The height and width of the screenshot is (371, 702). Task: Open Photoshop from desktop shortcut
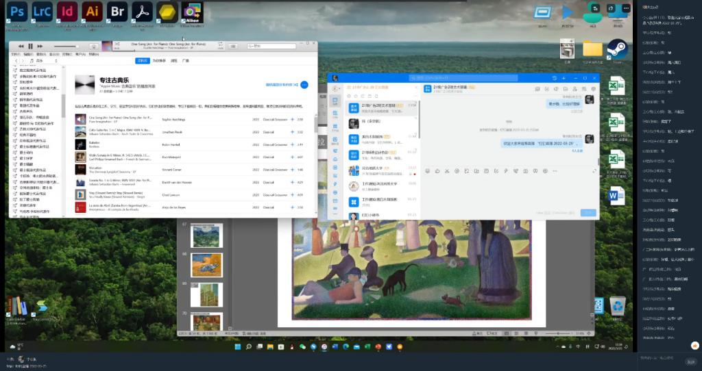(x=19, y=12)
